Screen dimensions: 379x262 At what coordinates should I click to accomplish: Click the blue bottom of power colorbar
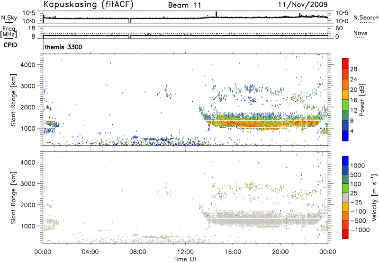coord(345,136)
